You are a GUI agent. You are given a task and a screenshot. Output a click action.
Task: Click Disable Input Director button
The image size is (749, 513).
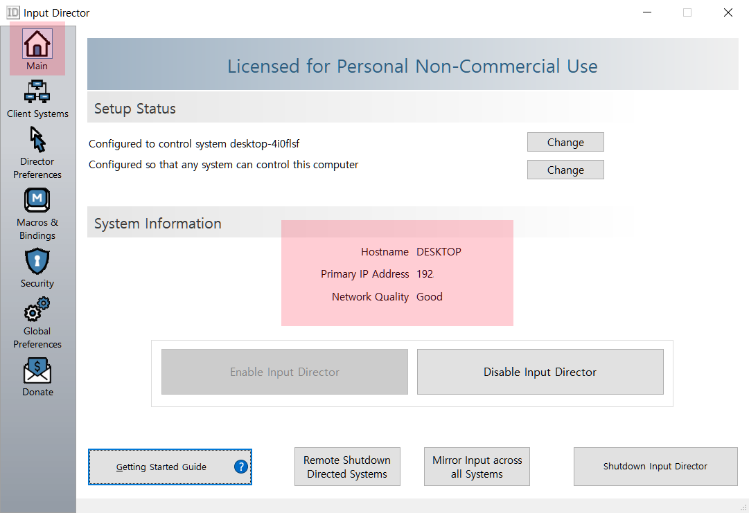tap(540, 372)
